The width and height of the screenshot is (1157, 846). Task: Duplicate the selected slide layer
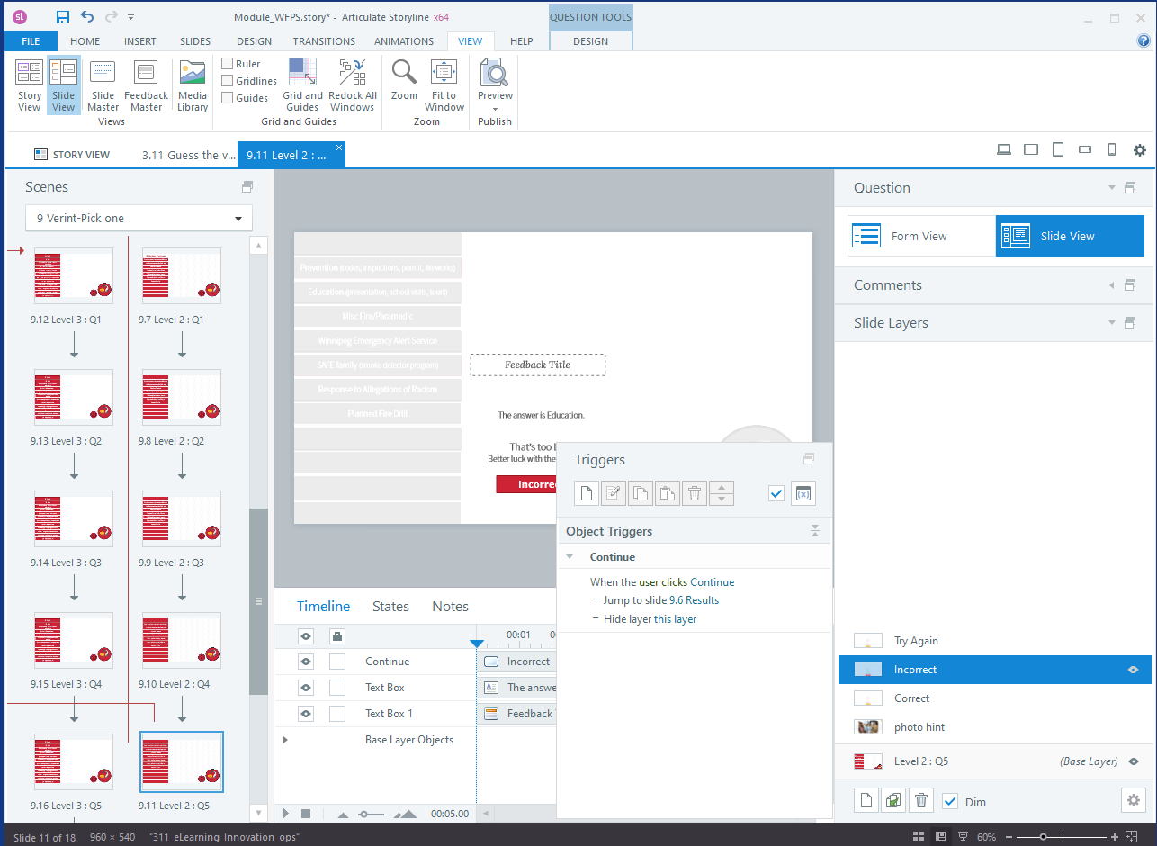pyautogui.click(x=893, y=800)
